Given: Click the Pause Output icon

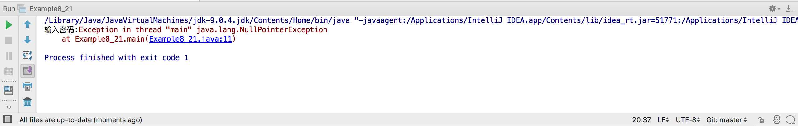Looking at the screenshot, I should pos(9,56).
